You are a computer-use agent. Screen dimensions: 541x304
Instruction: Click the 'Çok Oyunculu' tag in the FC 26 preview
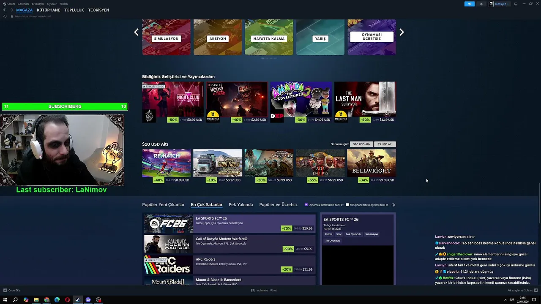[x=353, y=234]
